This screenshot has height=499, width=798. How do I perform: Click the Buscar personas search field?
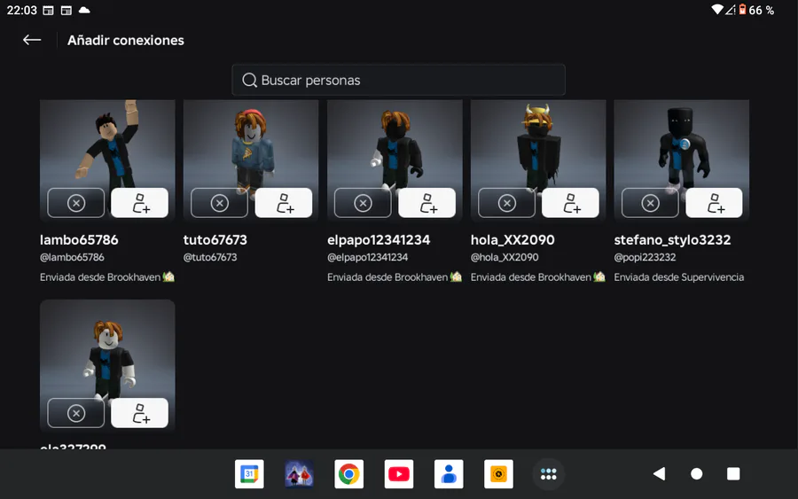pyautogui.click(x=398, y=80)
